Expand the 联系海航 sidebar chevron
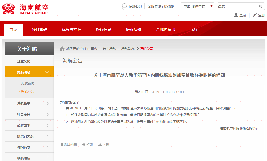The image size is (267, 161). (x=48, y=158)
